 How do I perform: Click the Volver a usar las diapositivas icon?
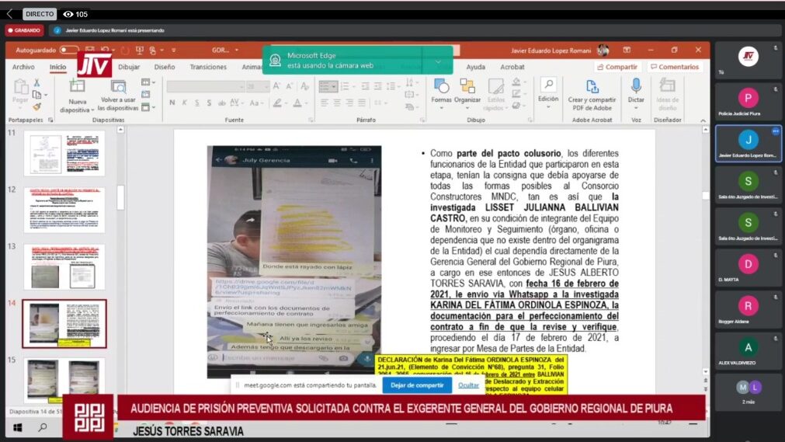click(x=118, y=86)
